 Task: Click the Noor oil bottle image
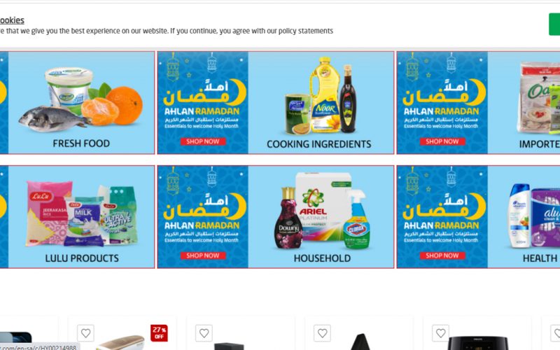click(324, 95)
